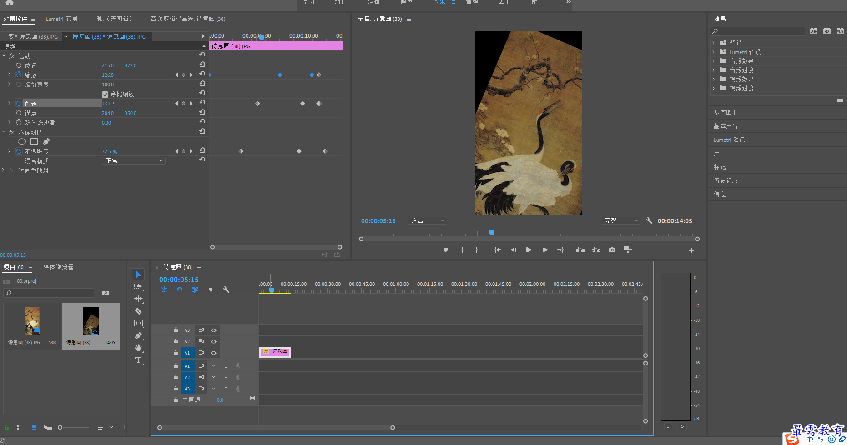Step back one frame in program monitor
Screen dimensions: 847x445
click(x=513, y=250)
